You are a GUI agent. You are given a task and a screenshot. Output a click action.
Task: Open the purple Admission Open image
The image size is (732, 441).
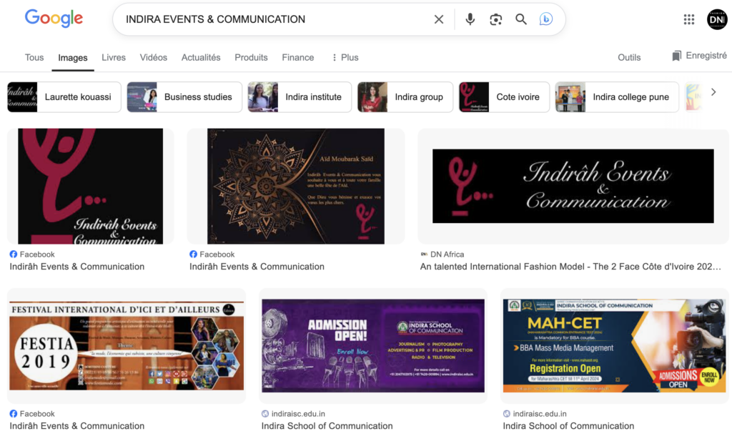(373, 346)
